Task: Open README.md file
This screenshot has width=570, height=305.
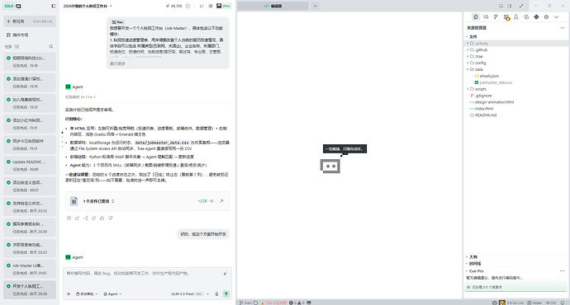Action: coord(515,115)
